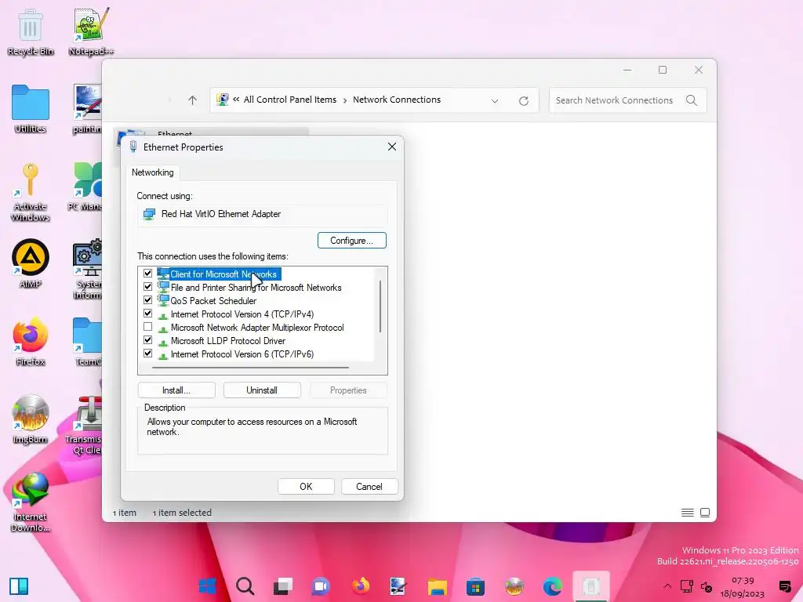Open Firefox from the taskbar
803x602 pixels.
click(360, 586)
